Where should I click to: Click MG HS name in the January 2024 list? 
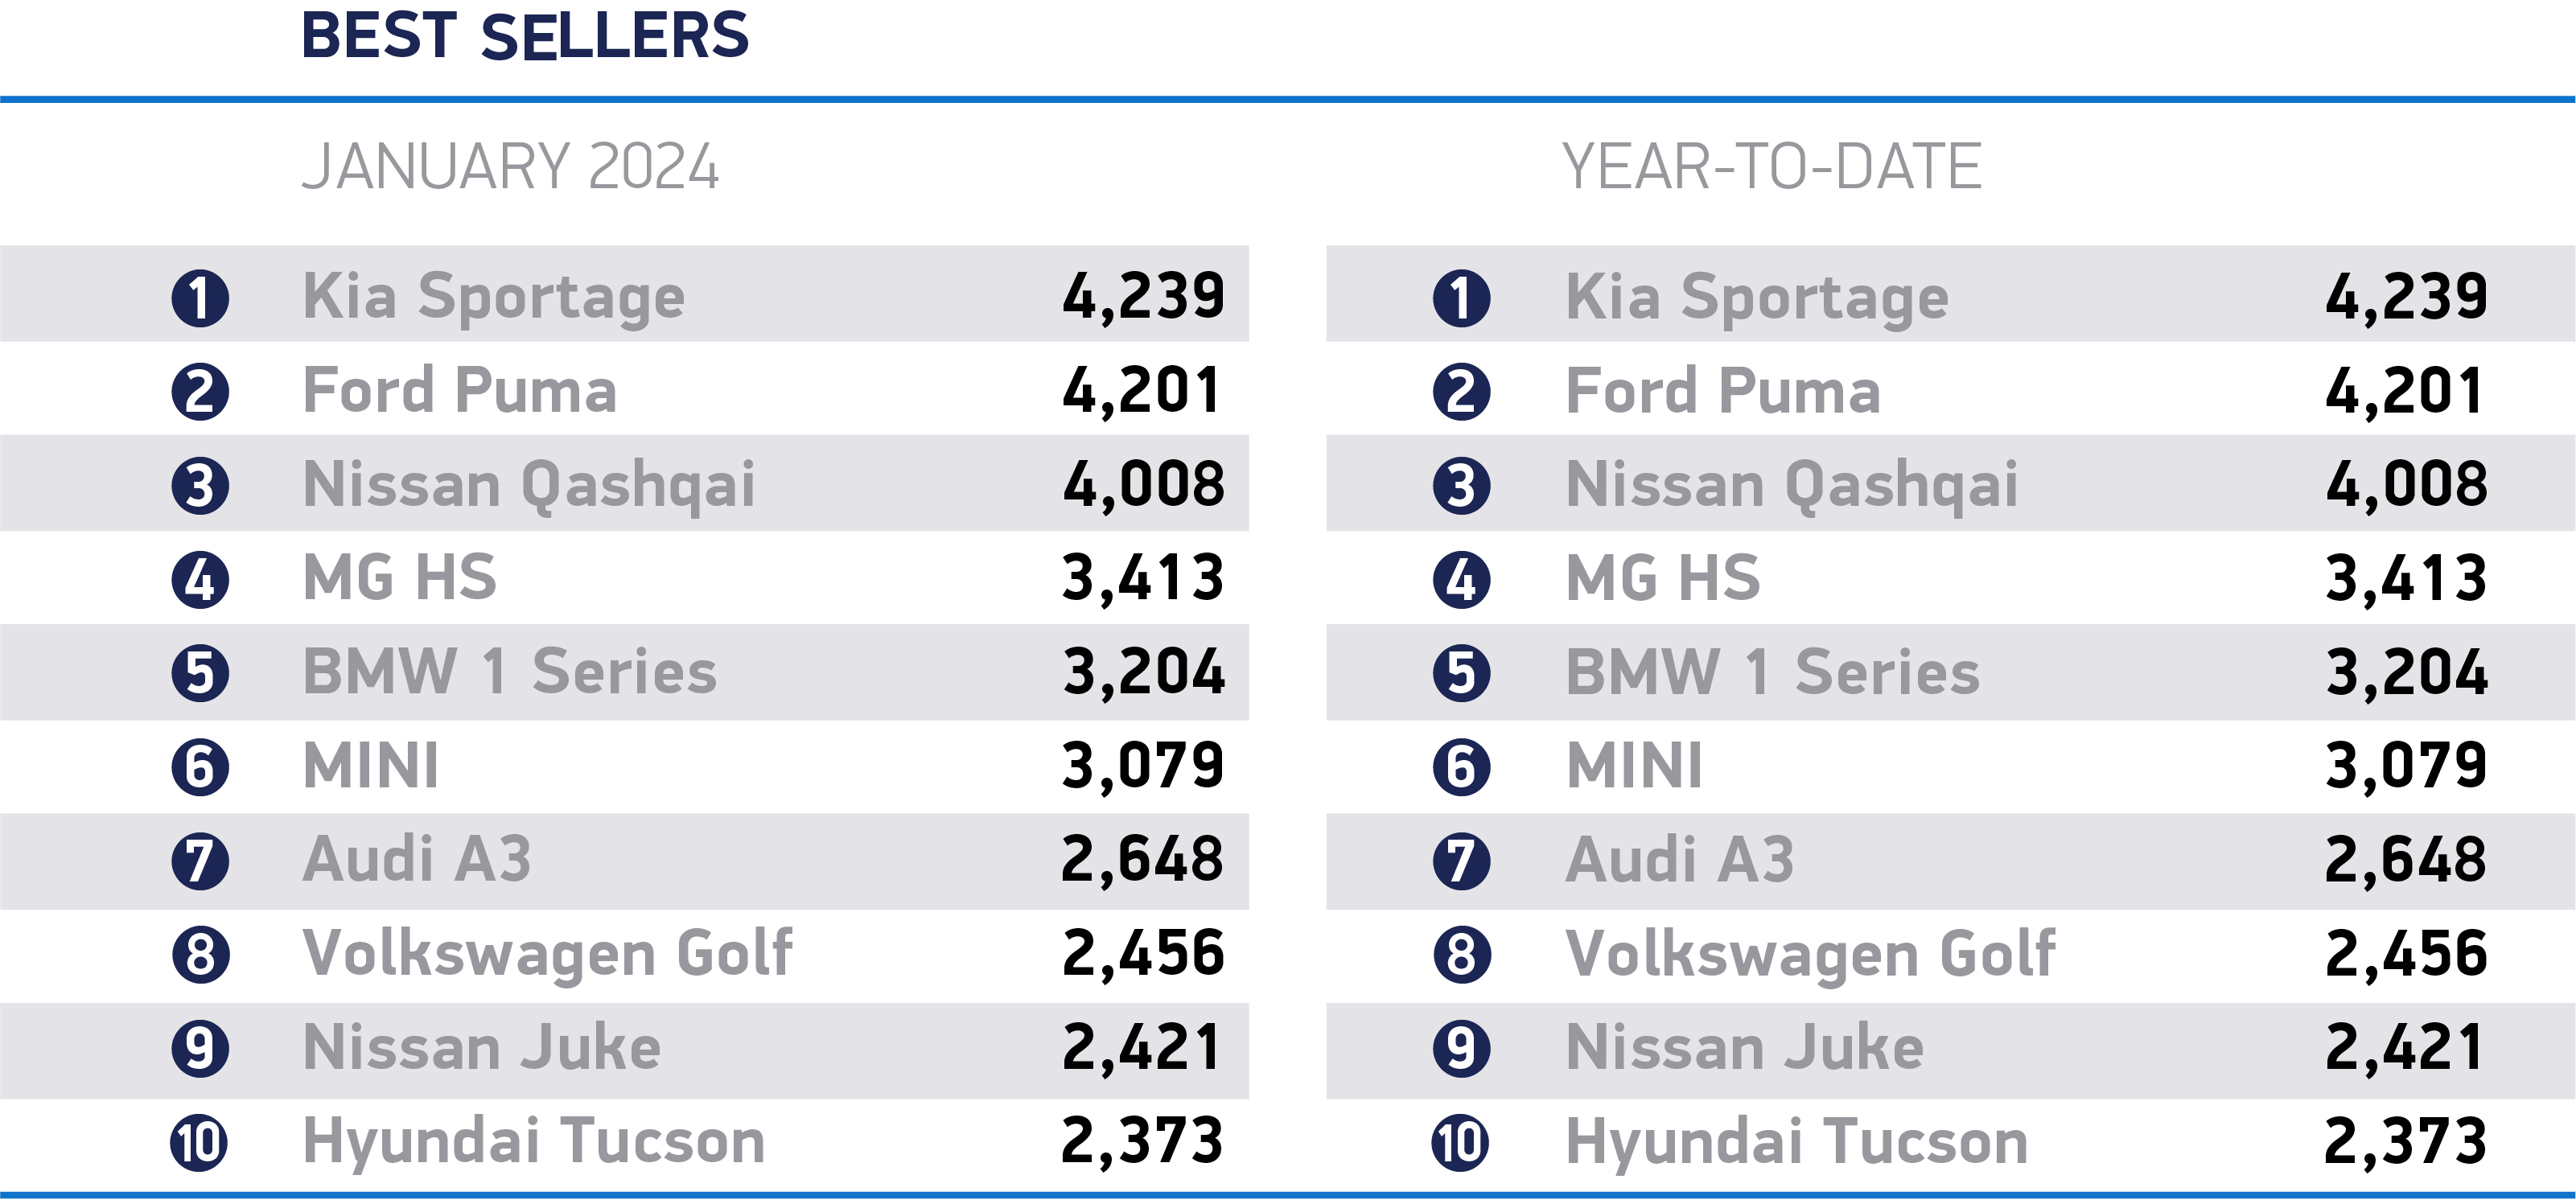tap(400, 578)
